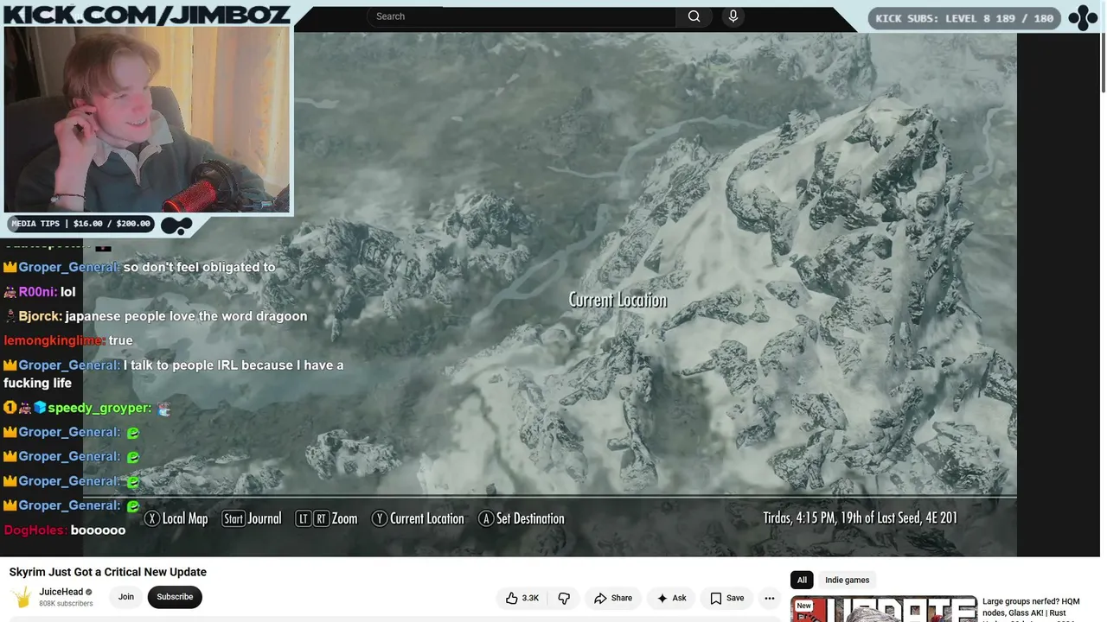Open the JuiceHead channel name link
Viewport: 1107px width, 622px height.
coord(61,593)
